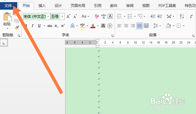Open the 邮件 ribbon tab
This screenshot has width=196, height=114.
point(114,6)
